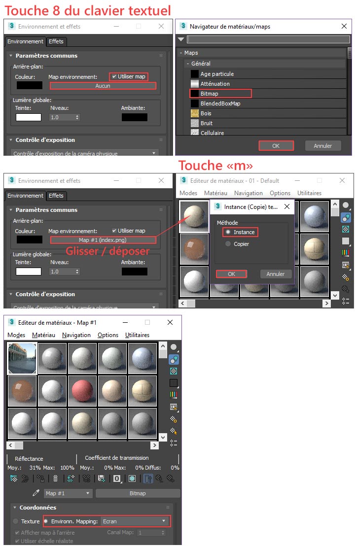Click the Aucun environment map button
Image resolution: width=355 pixels, height=546 pixels.
coord(103,86)
